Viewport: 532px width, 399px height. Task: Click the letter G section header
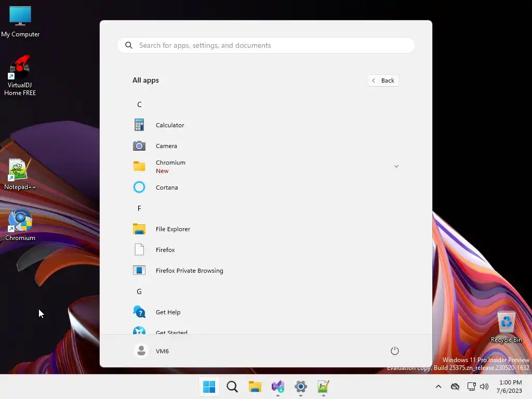[x=139, y=291]
